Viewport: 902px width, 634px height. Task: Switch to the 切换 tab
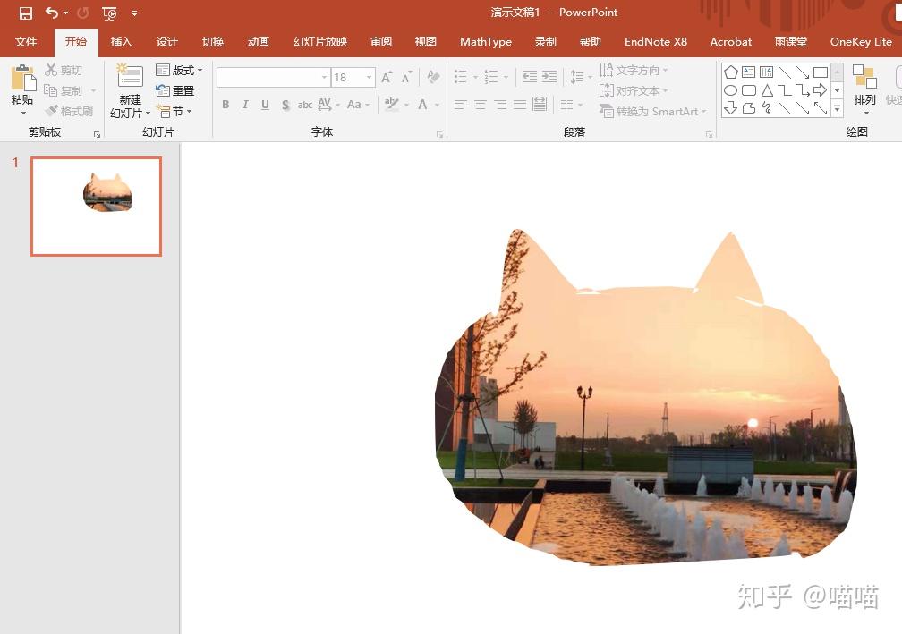tap(213, 41)
